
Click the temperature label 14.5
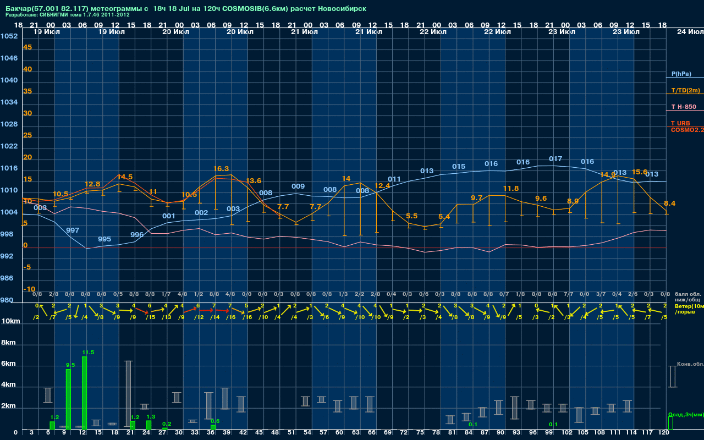(x=125, y=177)
